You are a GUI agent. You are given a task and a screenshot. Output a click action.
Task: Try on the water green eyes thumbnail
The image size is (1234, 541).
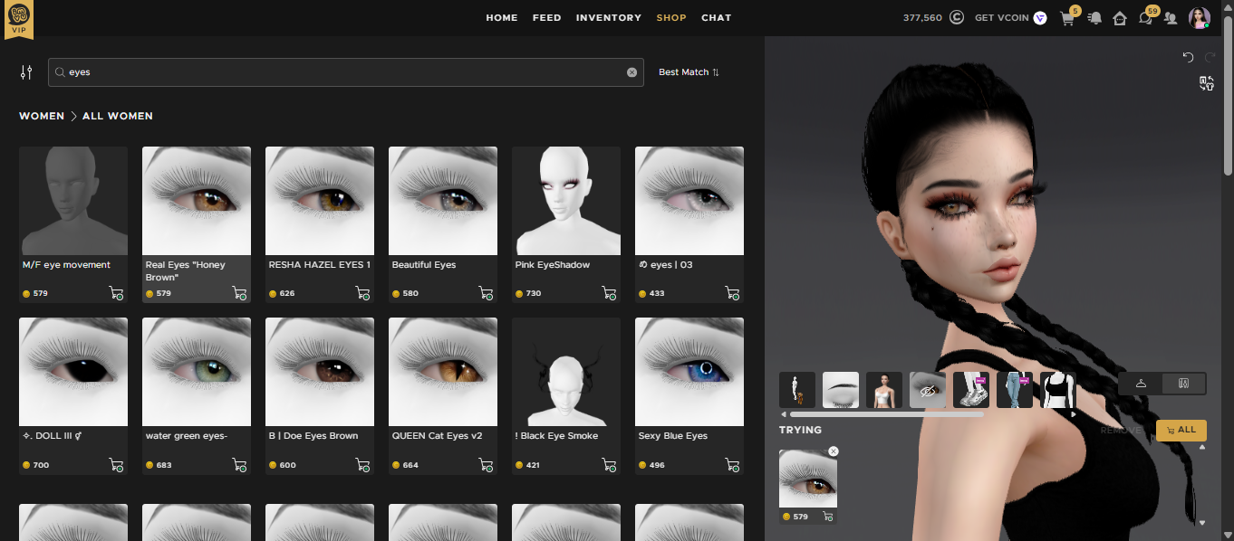click(x=197, y=372)
